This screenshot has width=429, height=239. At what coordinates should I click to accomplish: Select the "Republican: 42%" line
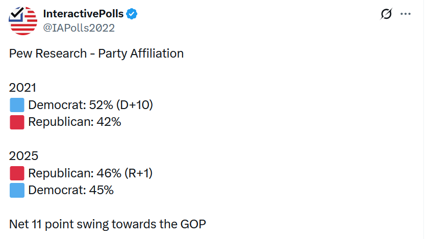pyautogui.click(x=74, y=122)
